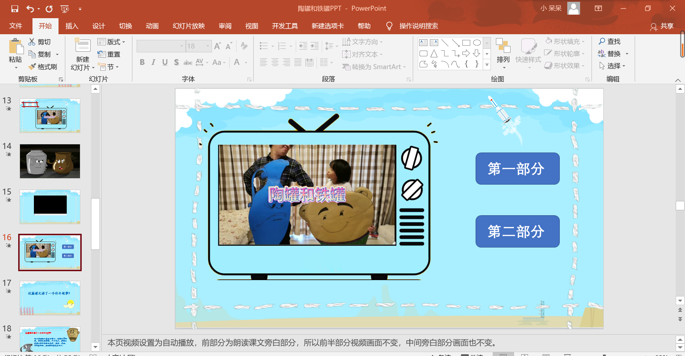Decrease font size with smaller A
Screen dimensions: 685x356
point(229,46)
